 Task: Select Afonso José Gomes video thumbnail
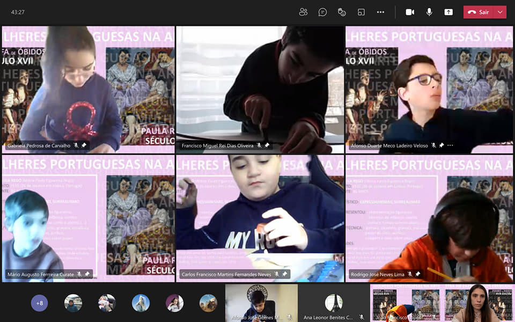261,303
